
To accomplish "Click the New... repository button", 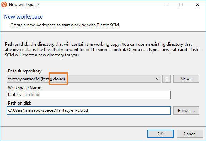I will (186, 79).
